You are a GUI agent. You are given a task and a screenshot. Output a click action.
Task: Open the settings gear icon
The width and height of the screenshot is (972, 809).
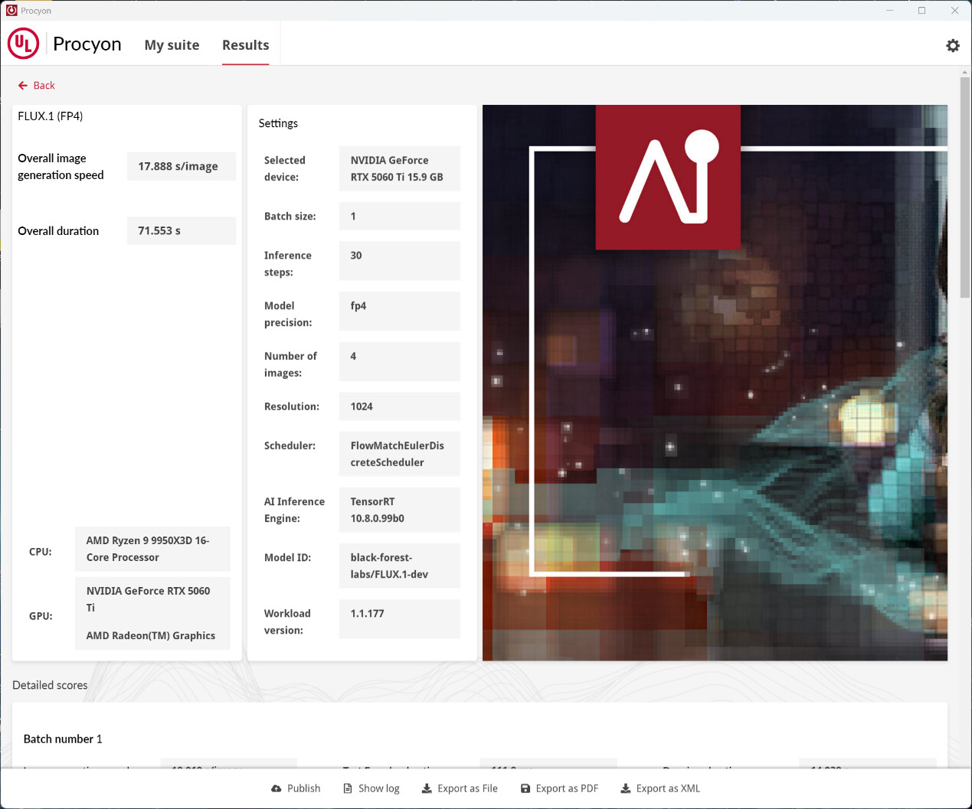[x=952, y=46]
